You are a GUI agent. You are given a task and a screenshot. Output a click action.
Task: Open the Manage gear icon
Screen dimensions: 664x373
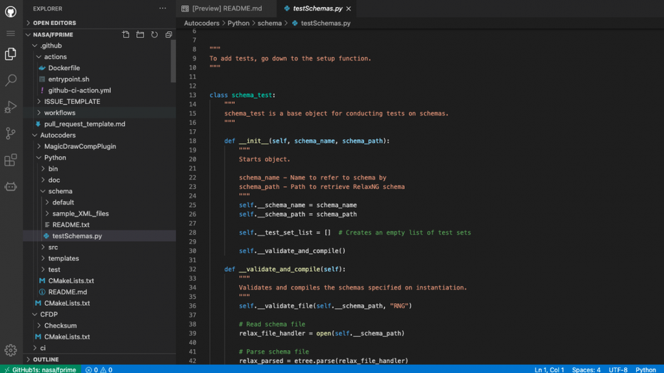pos(11,349)
